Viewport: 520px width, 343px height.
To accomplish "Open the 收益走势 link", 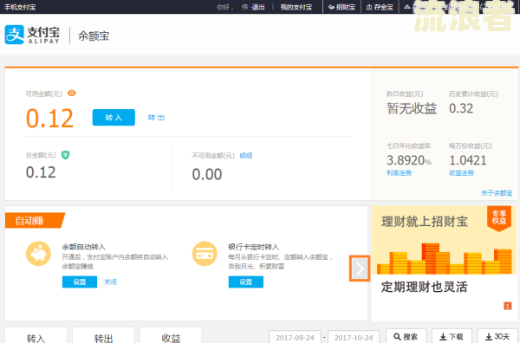I will (x=461, y=173).
